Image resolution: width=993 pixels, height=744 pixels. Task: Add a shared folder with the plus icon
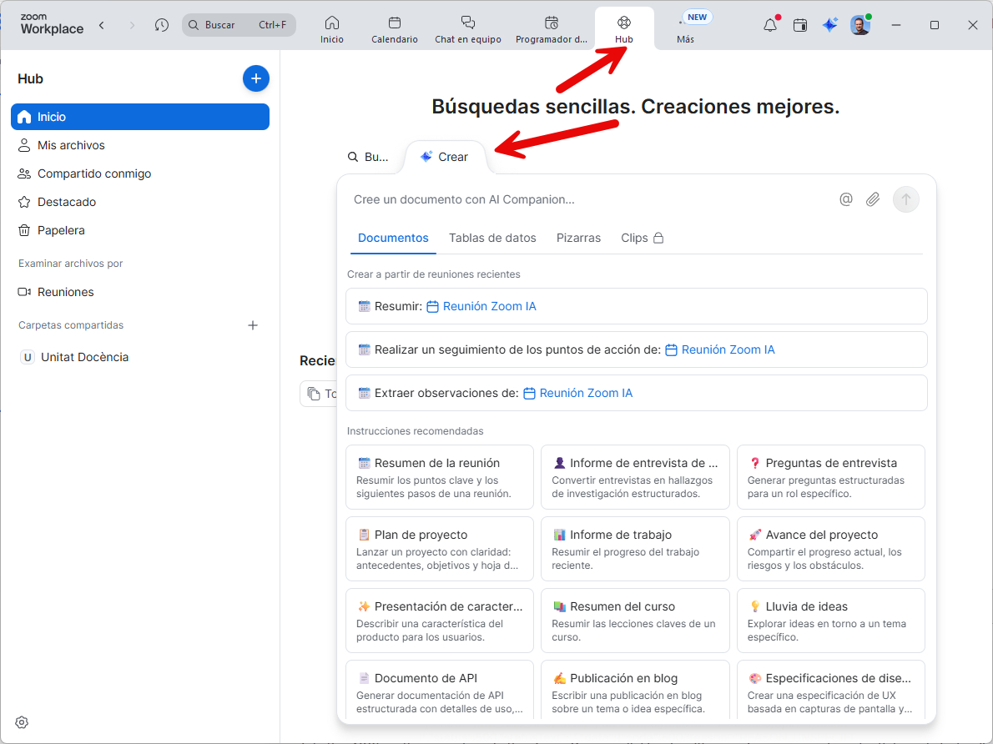253,325
